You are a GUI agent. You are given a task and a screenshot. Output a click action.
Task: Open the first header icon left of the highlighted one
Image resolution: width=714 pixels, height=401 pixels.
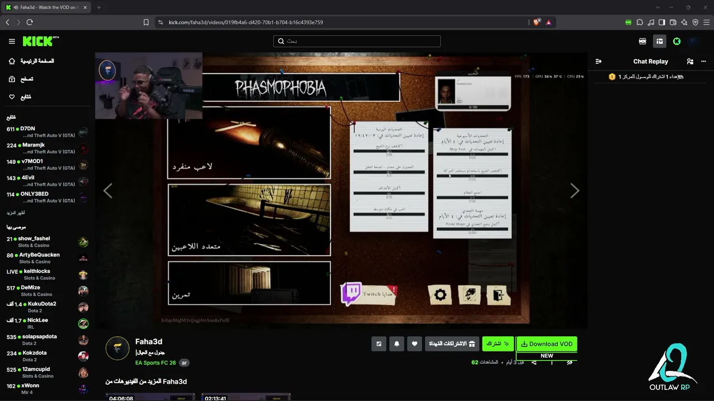coord(643,41)
